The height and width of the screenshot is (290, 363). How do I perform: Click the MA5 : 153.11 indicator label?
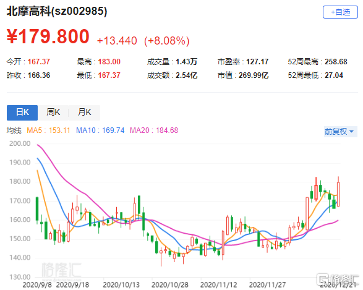click(x=48, y=130)
